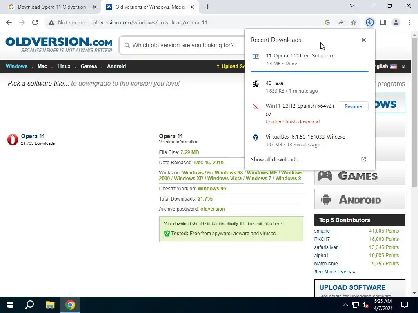Select Android in the site navigation
418x313 pixels.
point(116,66)
